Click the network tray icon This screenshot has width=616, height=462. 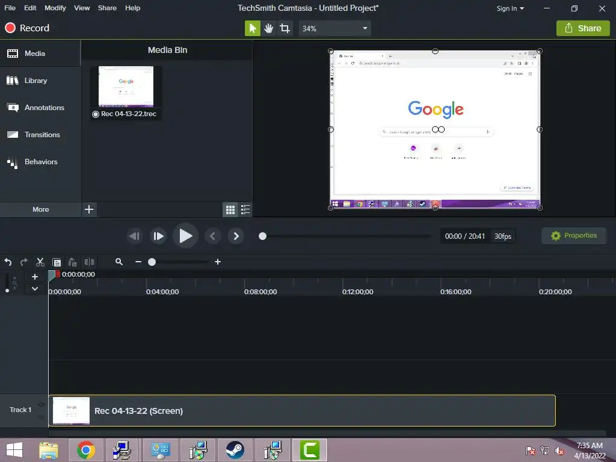click(545, 451)
